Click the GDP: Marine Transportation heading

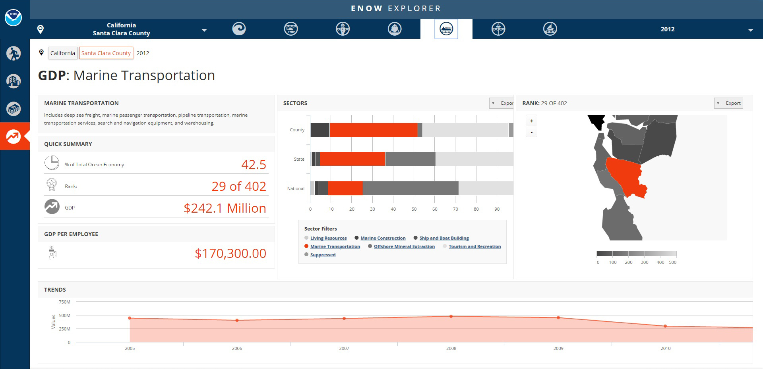[x=126, y=75]
